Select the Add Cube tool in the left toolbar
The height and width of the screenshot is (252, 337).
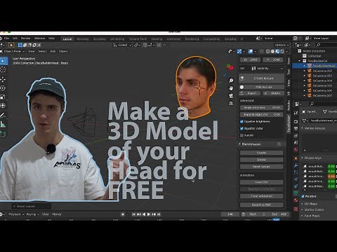[3, 134]
